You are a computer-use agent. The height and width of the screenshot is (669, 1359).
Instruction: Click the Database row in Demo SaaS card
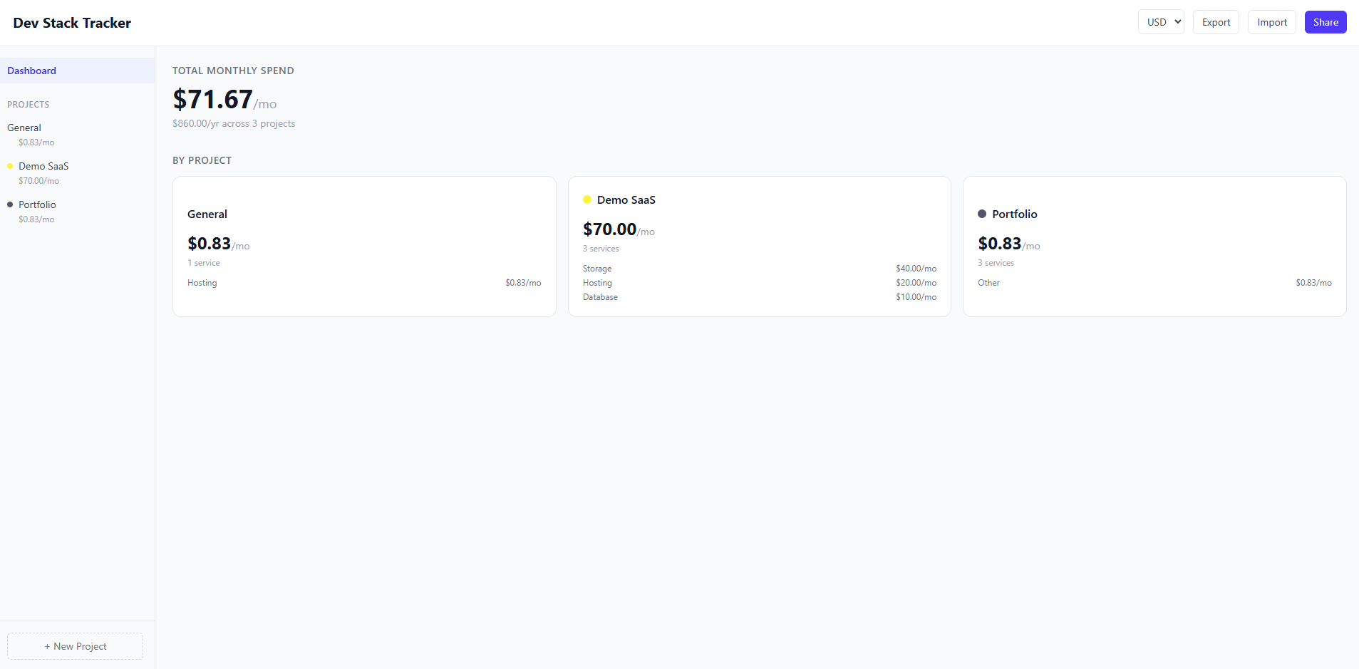coord(759,297)
